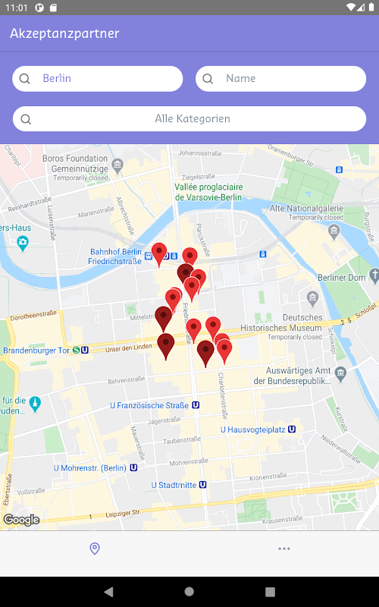
Task: Select the dark red pin near Mittelstraße
Action: click(x=164, y=319)
